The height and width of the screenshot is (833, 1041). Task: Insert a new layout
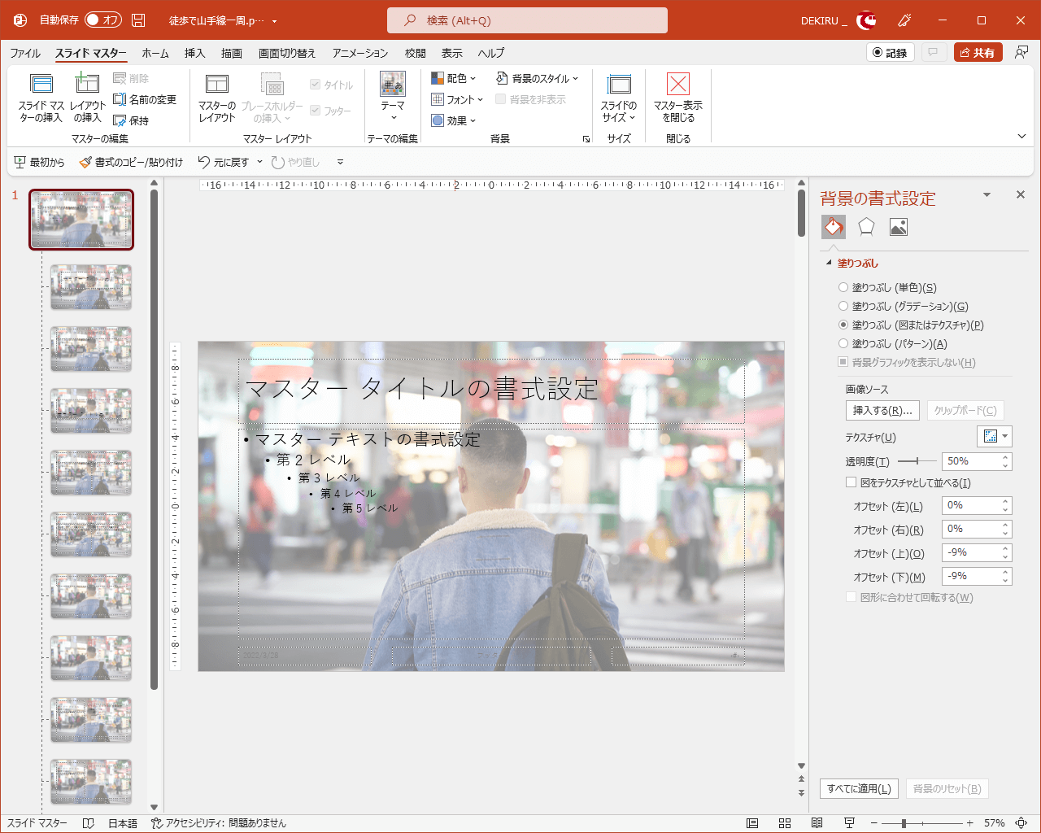click(x=86, y=98)
